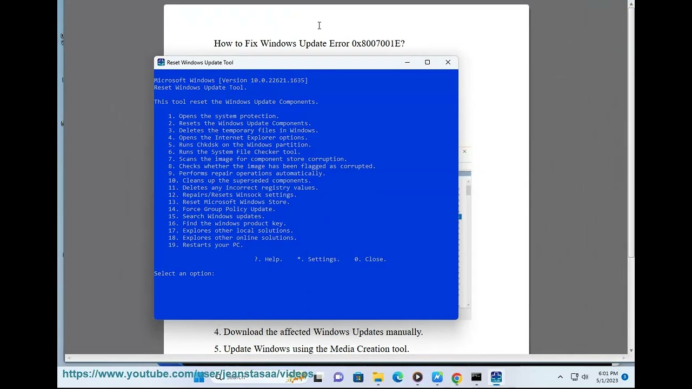Click '15. Search Windows updates.'
This screenshot has height=389, width=692.
(216, 216)
